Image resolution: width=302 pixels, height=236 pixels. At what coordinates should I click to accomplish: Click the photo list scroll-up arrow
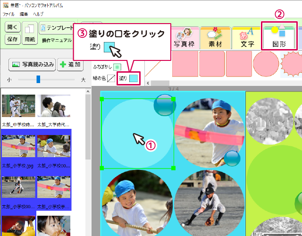tap(88, 92)
